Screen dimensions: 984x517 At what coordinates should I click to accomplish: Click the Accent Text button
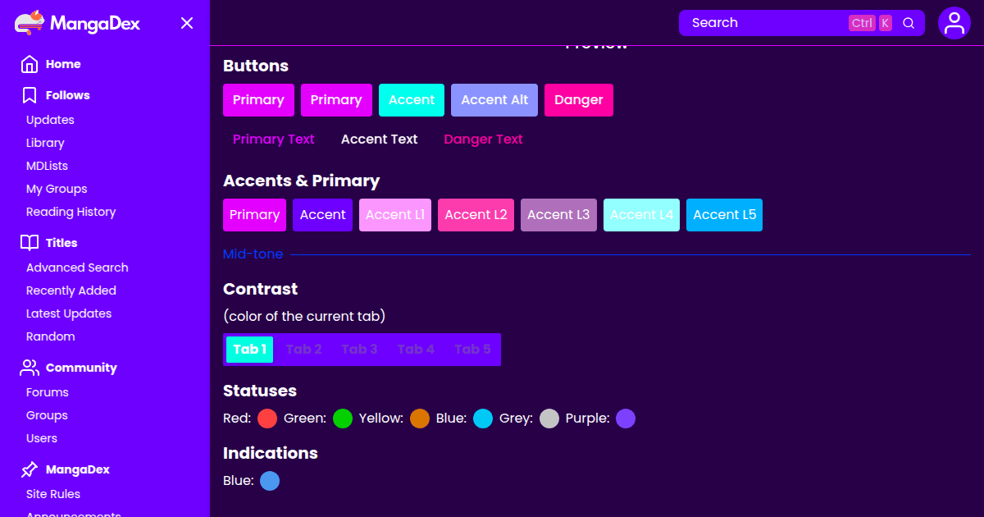[379, 140]
